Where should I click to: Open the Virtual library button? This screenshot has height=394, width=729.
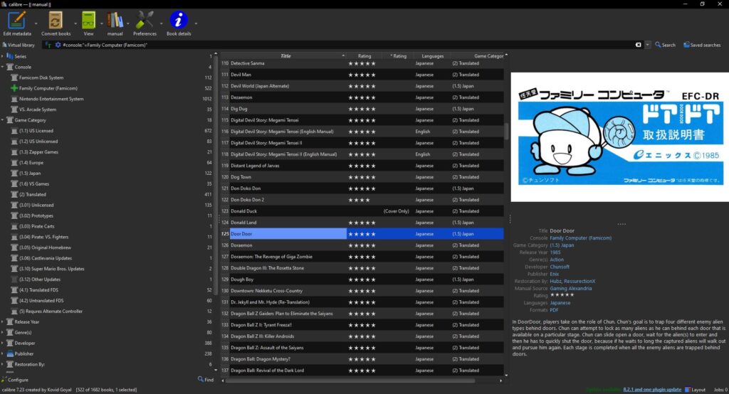click(x=19, y=45)
